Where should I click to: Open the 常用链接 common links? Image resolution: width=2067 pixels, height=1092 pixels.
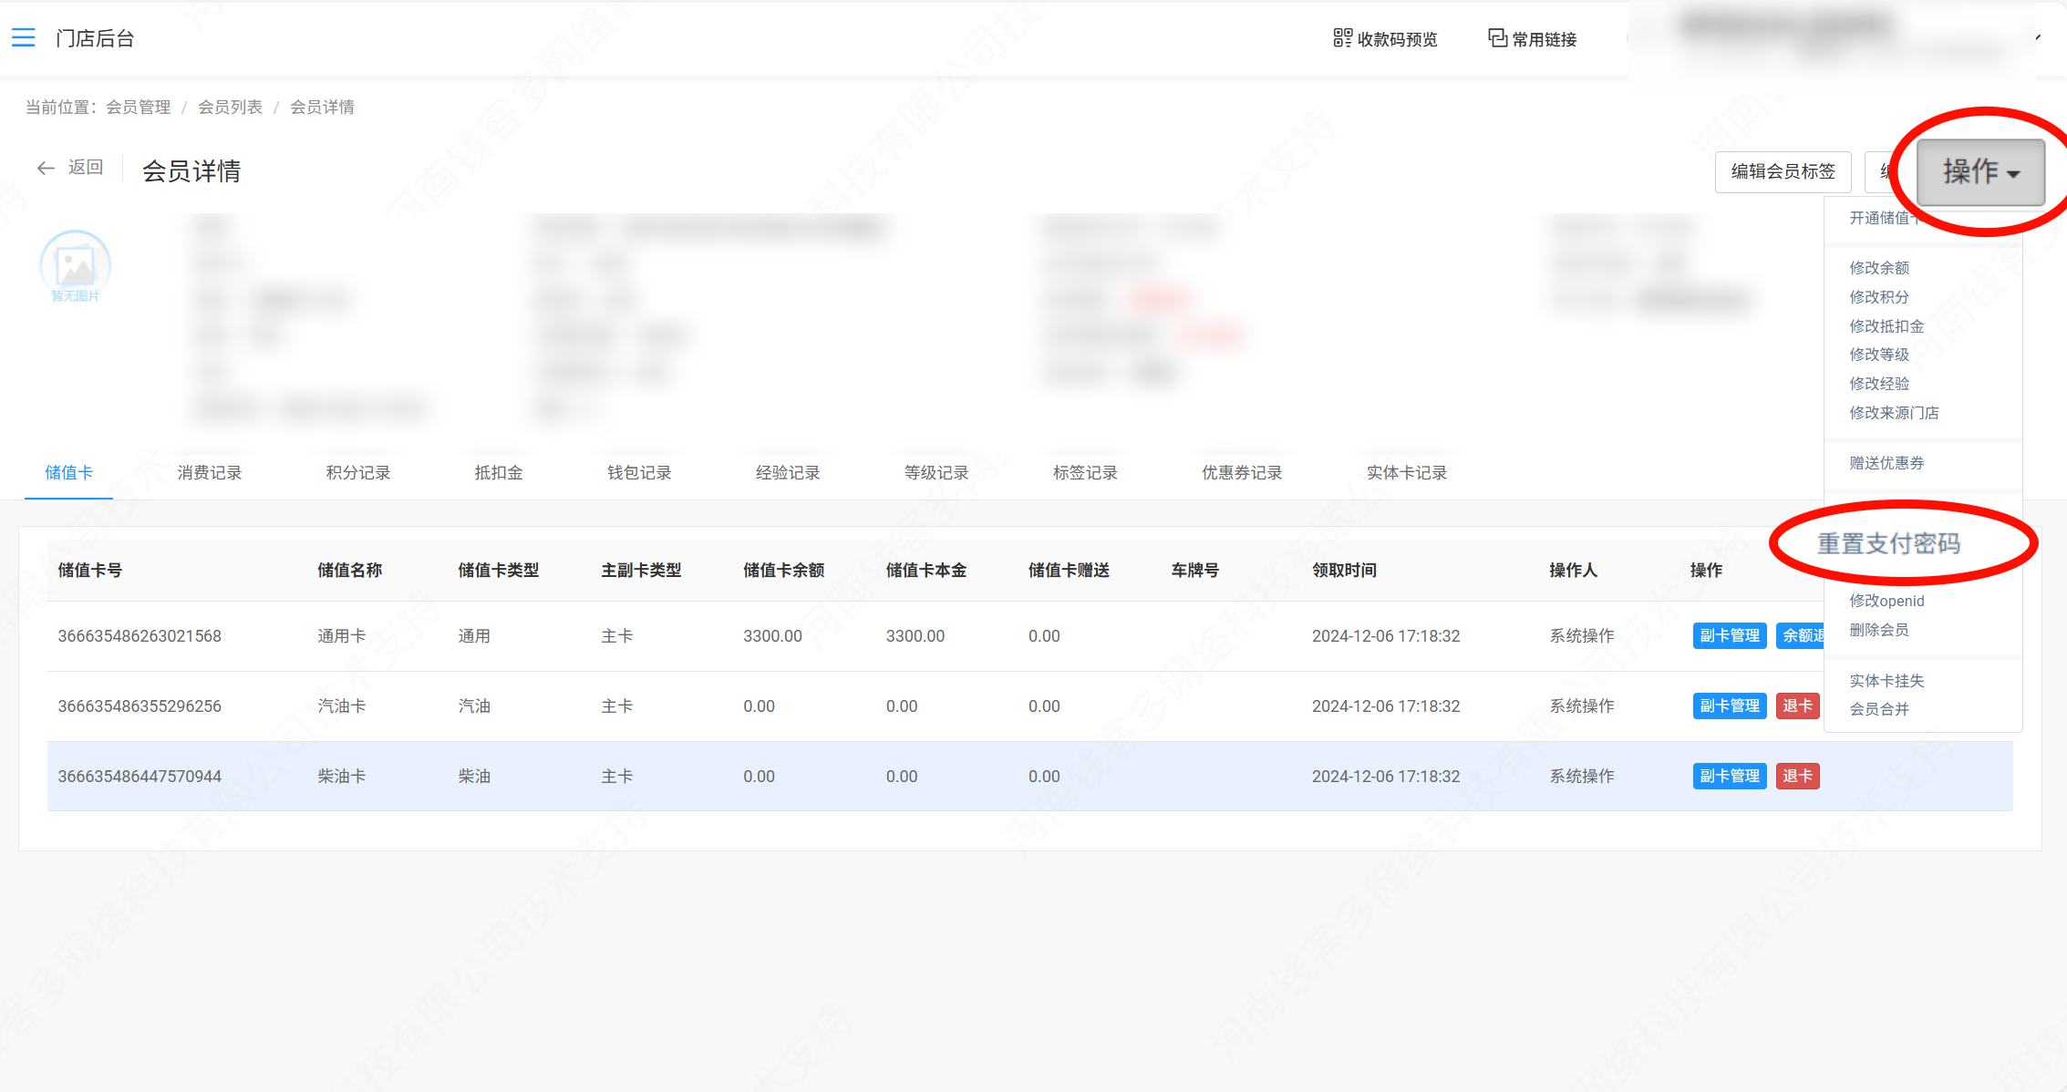(1533, 39)
